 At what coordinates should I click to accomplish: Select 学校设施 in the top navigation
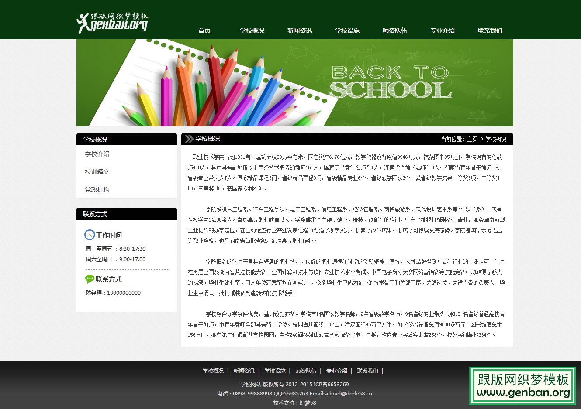pos(347,31)
